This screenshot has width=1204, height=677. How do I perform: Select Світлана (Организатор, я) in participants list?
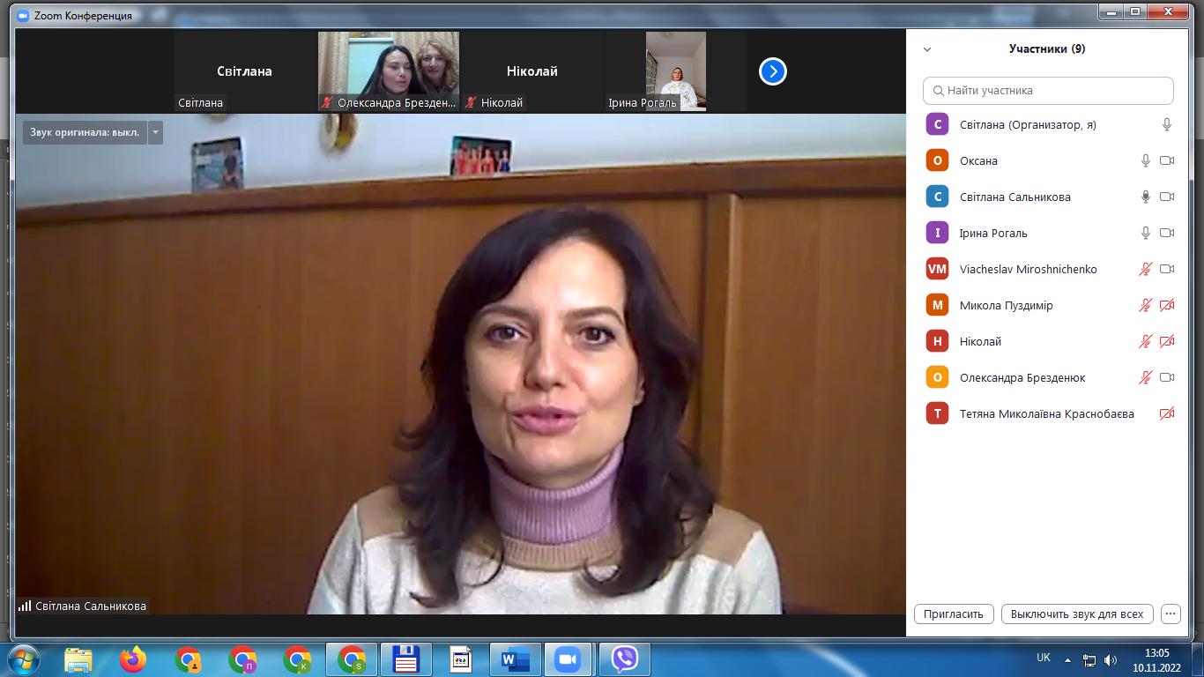coord(1028,125)
